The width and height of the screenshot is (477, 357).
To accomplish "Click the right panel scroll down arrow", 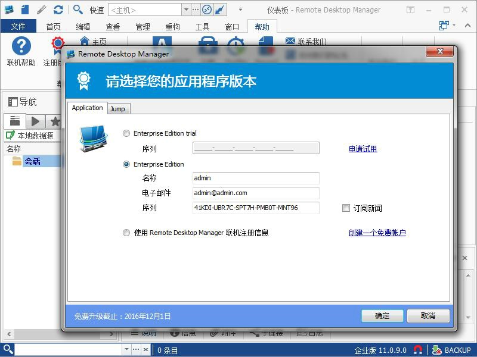I will point(468,318).
